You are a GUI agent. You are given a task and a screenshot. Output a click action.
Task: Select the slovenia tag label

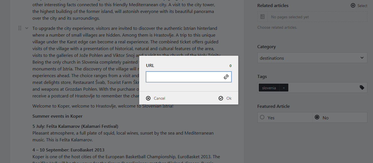(x=269, y=88)
